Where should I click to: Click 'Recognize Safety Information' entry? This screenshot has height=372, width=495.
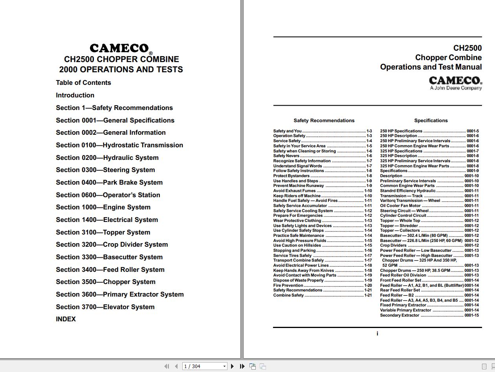coord(323,161)
